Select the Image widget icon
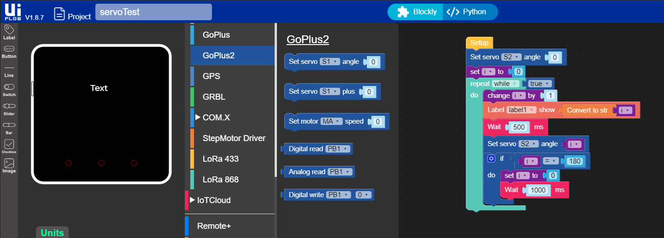The image size is (664, 238). click(x=9, y=163)
